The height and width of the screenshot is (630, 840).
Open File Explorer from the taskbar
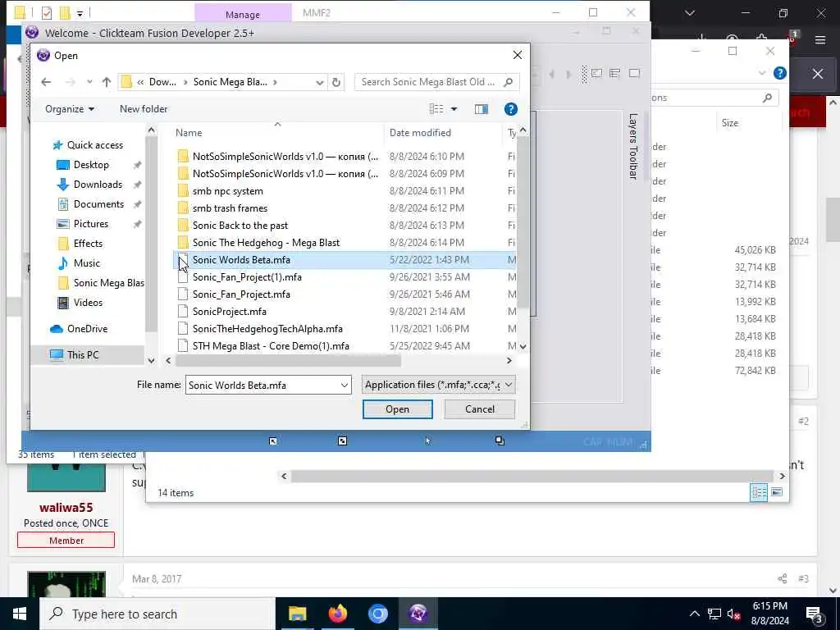point(297,614)
